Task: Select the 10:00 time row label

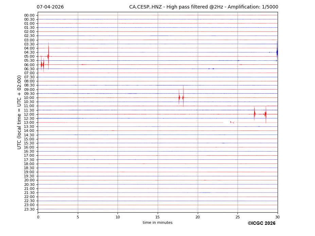Action: click(x=29, y=98)
